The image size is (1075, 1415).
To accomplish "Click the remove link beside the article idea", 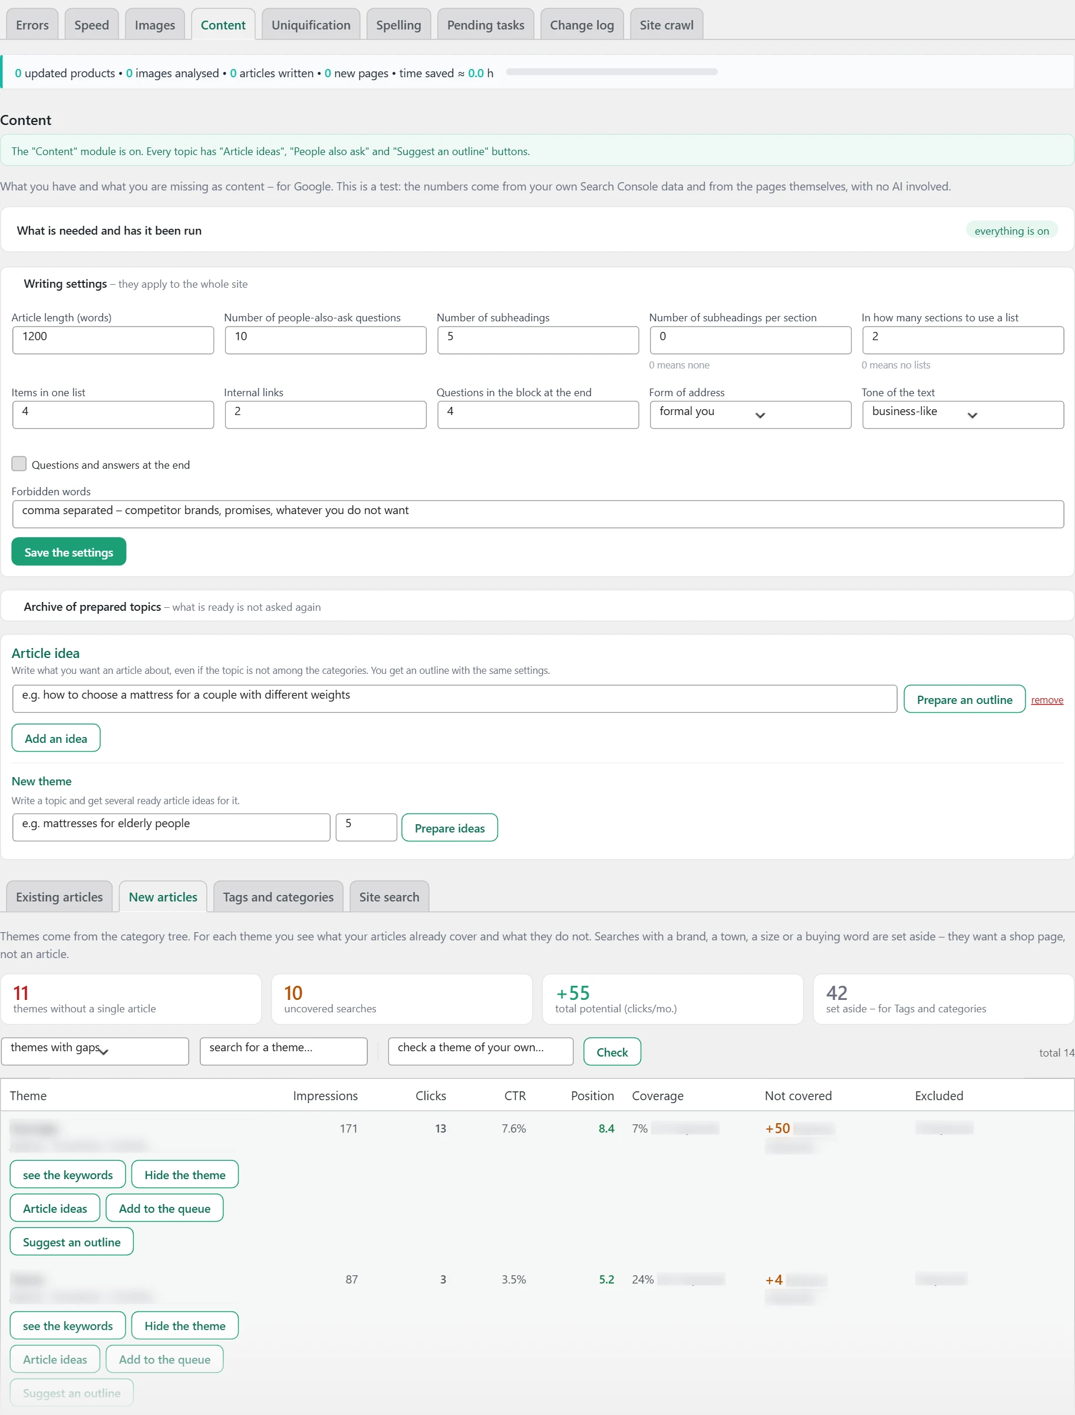I will click(1046, 699).
